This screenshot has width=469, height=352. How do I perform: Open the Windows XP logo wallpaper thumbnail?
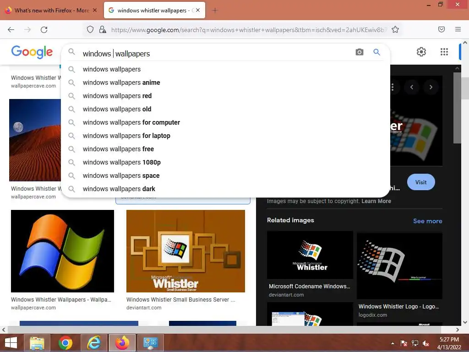pyautogui.click(x=62, y=251)
